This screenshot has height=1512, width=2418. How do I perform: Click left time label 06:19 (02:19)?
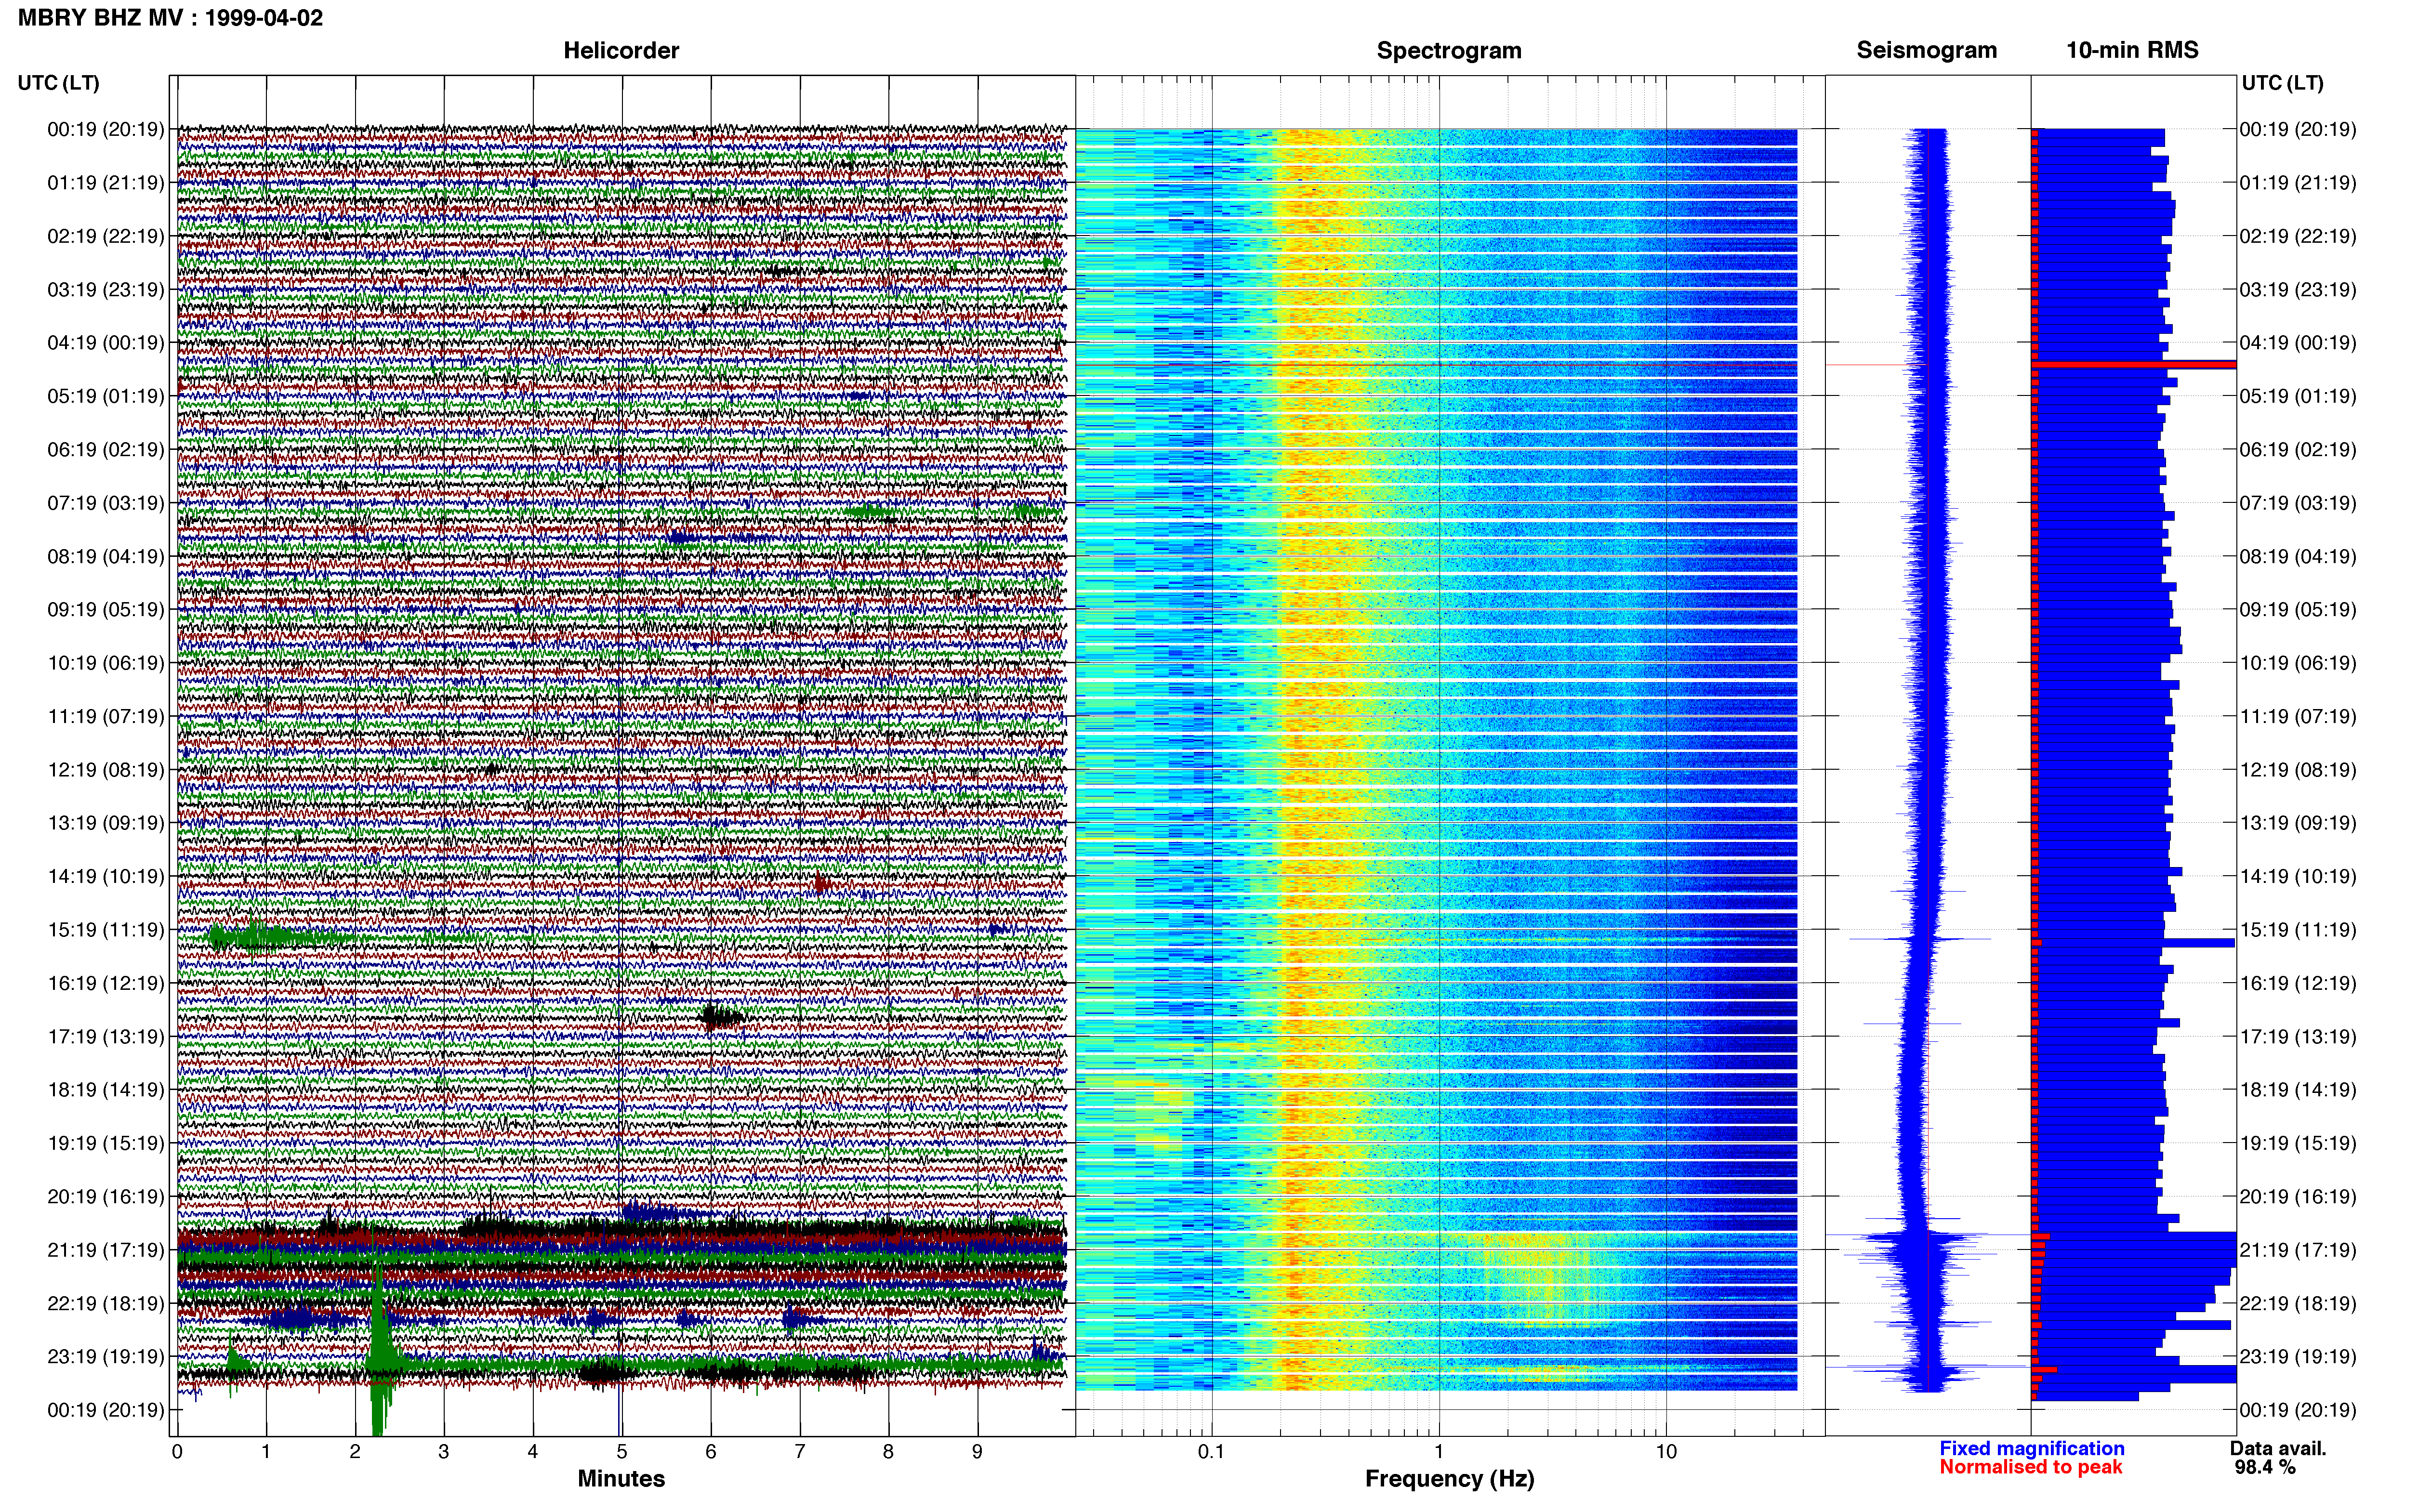[x=106, y=450]
